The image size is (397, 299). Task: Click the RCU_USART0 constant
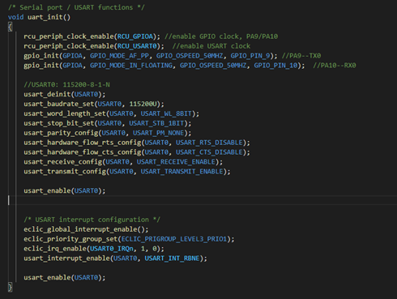(x=137, y=46)
